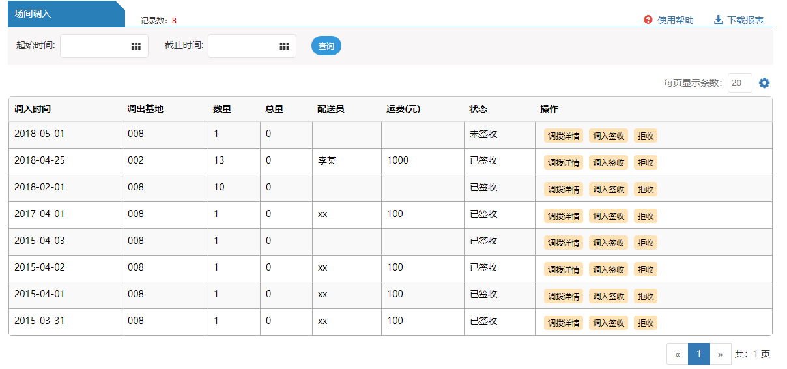Screen dimensions: 787x369
Task: Click 拒收 for the 2015-04-03 record
Action: [646, 243]
